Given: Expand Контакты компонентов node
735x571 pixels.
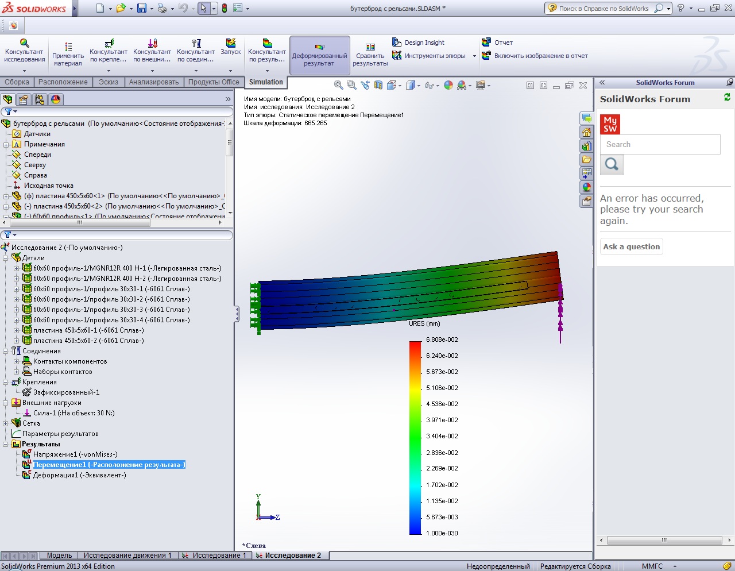Looking at the screenshot, I should coord(17,361).
